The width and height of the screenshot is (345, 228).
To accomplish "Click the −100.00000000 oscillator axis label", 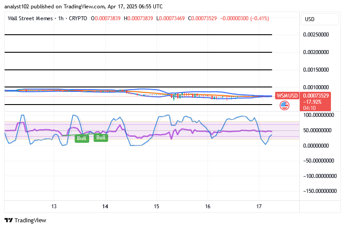I will click(320, 176).
